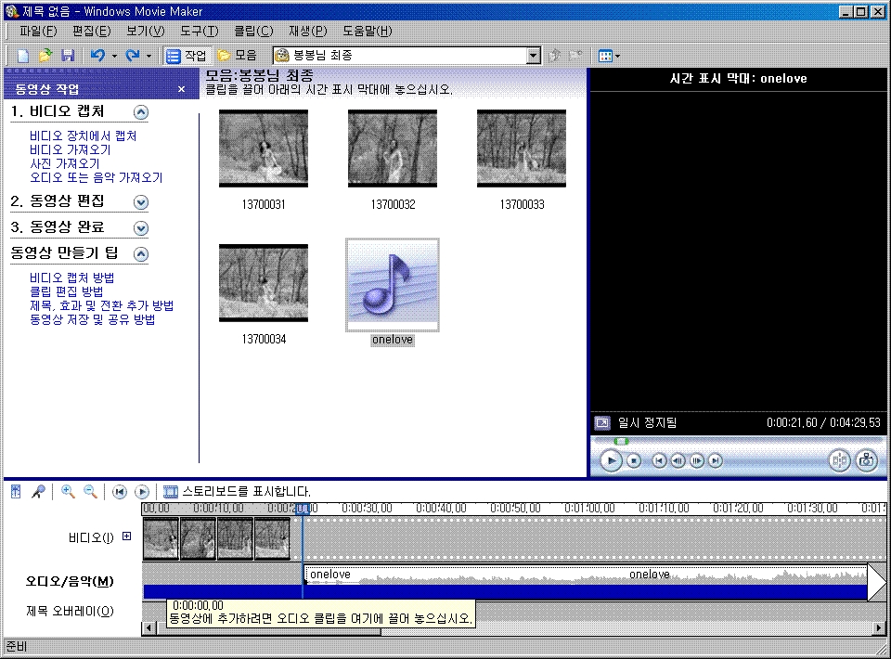Undo the last action with the toolbar arrow

tap(97, 55)
